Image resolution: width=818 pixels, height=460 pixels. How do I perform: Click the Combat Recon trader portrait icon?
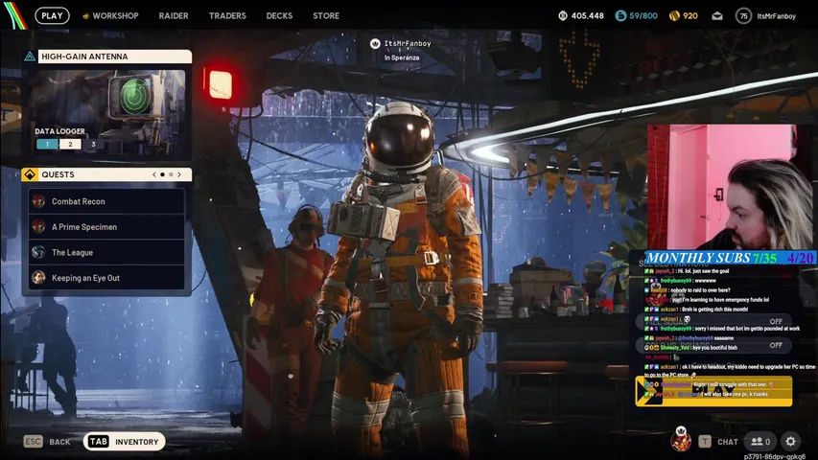[x=38, y=201]
